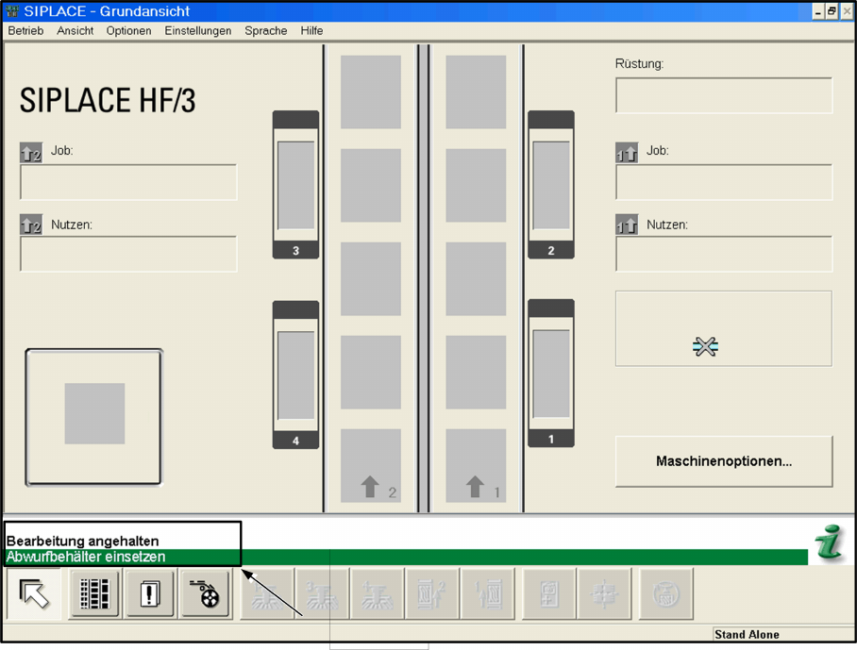Image resolution: width=857 pixels, height=650 pixels.
Task: Open the Betrieb menu
Action: coord(25,31)
